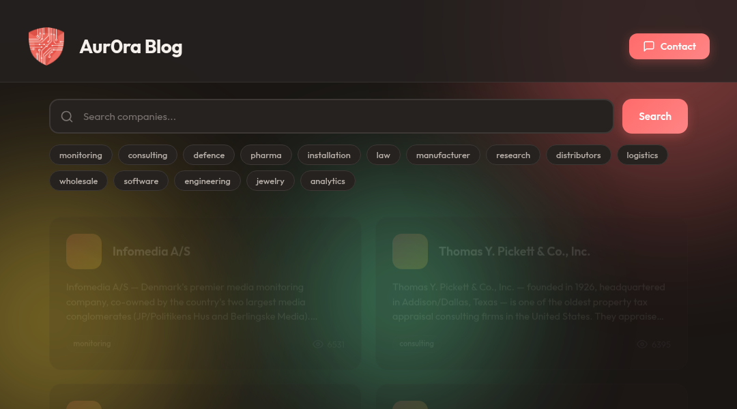
Task: Select the logistics tag filter
Action: tap(642, 155)
